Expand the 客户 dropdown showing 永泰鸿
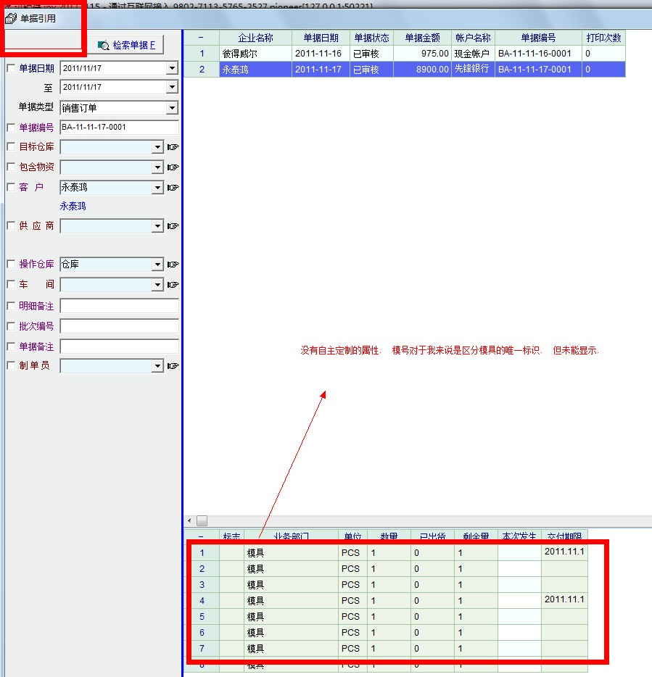 click(157, 188)
